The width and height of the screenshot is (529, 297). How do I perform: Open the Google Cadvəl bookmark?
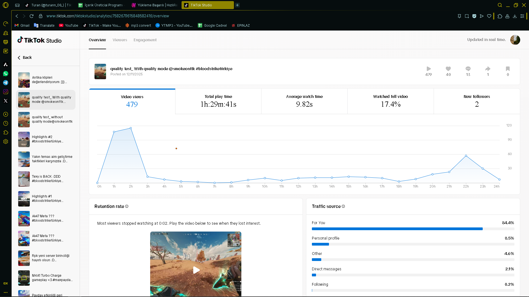212,25
